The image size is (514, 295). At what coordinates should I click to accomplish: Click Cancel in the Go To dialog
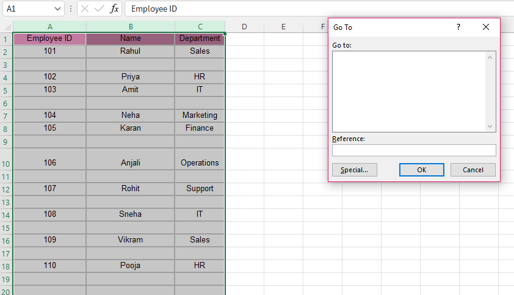472,170
